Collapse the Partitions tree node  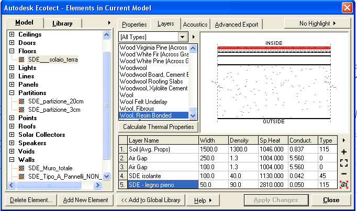[x=12, y=93]
